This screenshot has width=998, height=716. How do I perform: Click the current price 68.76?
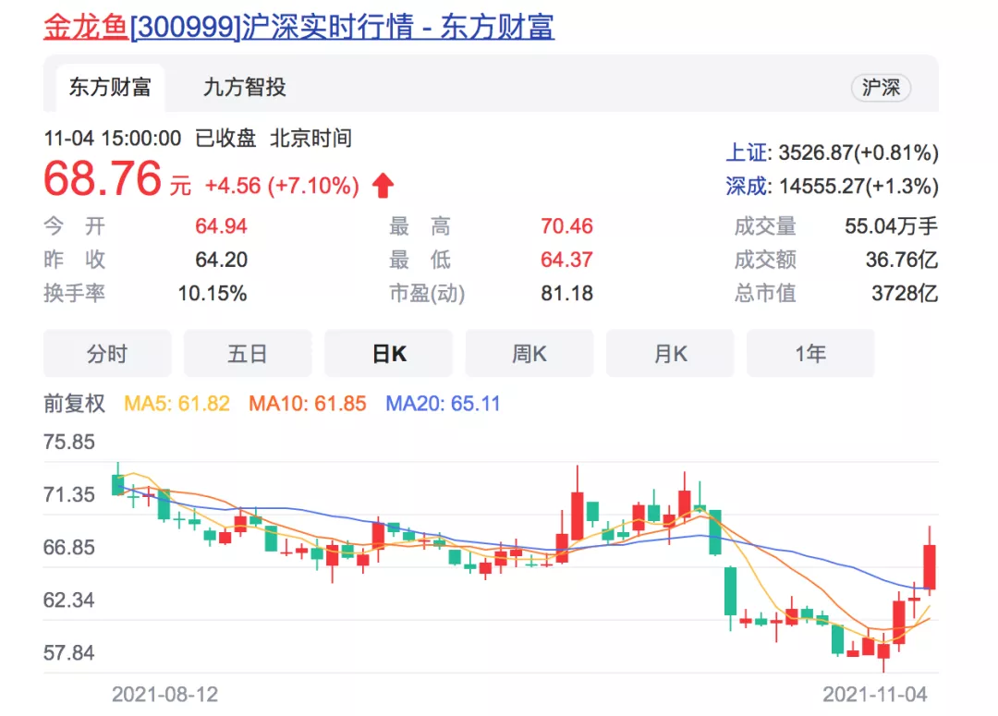click(103, 179)
